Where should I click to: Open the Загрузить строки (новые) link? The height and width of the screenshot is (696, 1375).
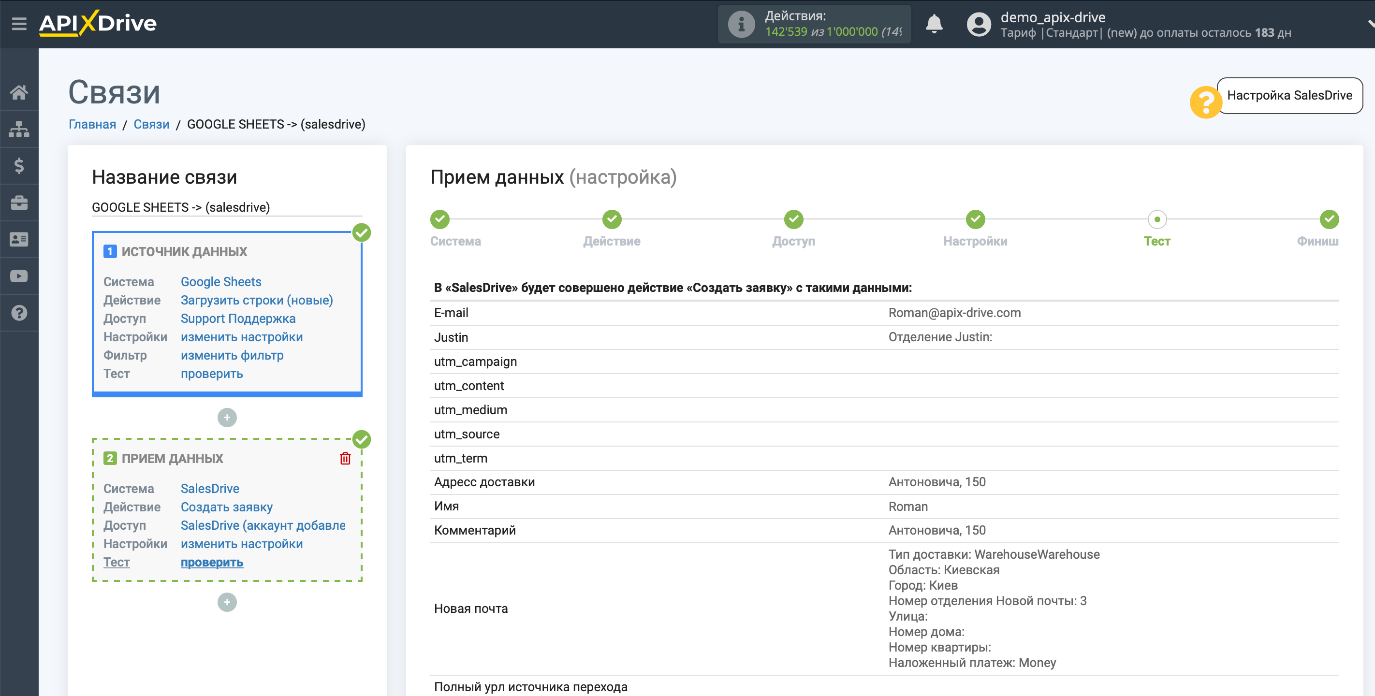point(257,301)
